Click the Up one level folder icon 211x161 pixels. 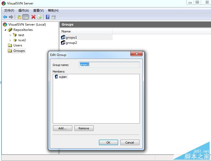click(x=19, y=17)
